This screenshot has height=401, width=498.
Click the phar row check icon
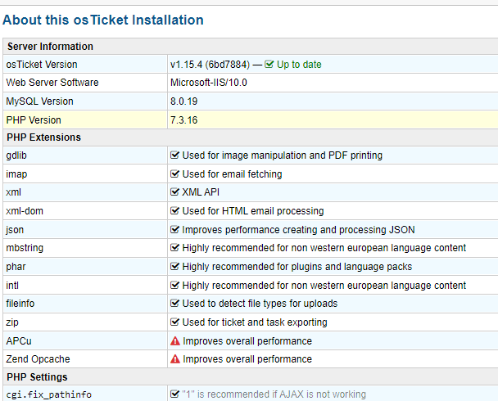click(174, 266)
